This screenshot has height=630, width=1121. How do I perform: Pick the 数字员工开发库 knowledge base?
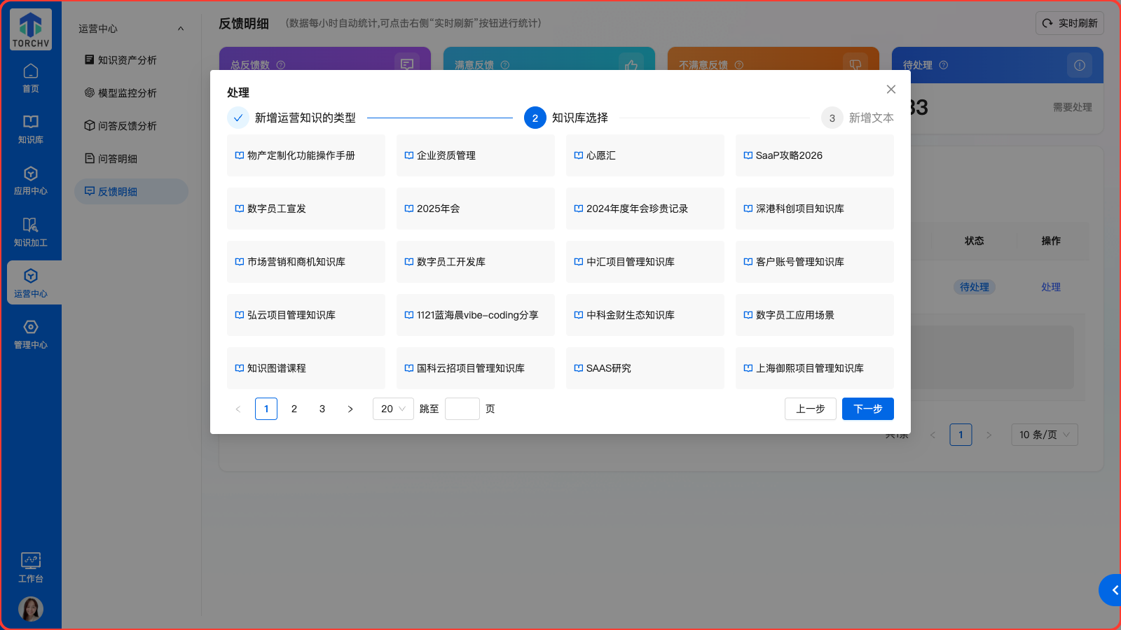click(475, 262)
